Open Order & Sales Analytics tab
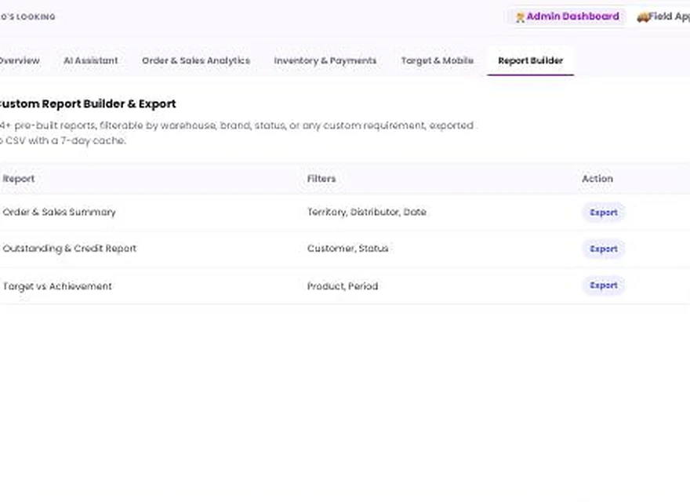The width and height of the screenshot is (690, 502). pos(196,60)
